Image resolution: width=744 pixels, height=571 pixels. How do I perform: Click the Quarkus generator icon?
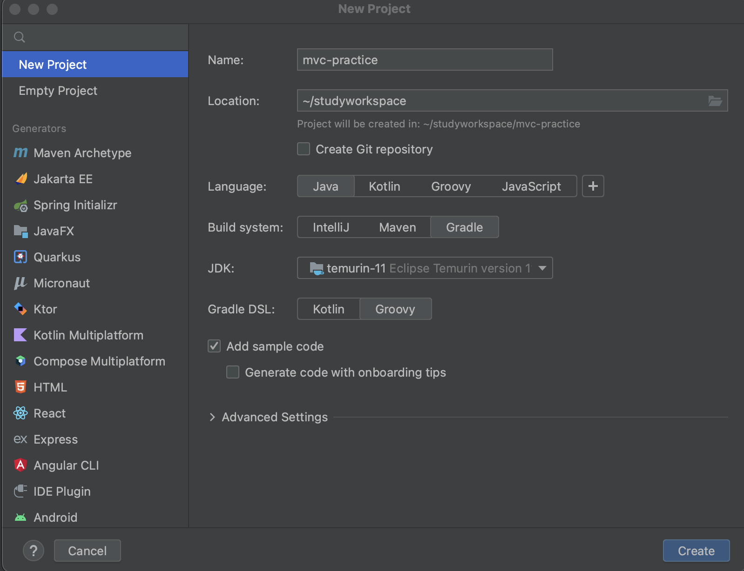coord(20,257)
